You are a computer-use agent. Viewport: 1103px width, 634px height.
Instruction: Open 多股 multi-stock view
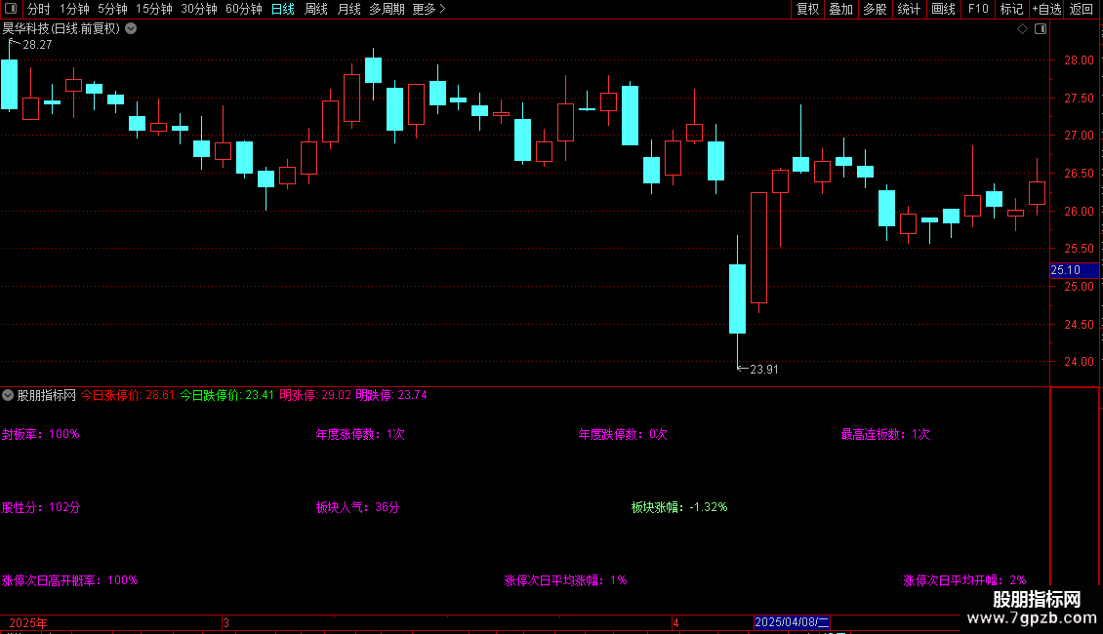[x=876, y=9]
